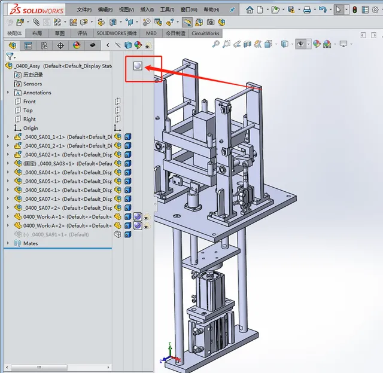
Task: Switch to the SOLIDWORKS 插件 tab
Action: [x=117, y=33]
